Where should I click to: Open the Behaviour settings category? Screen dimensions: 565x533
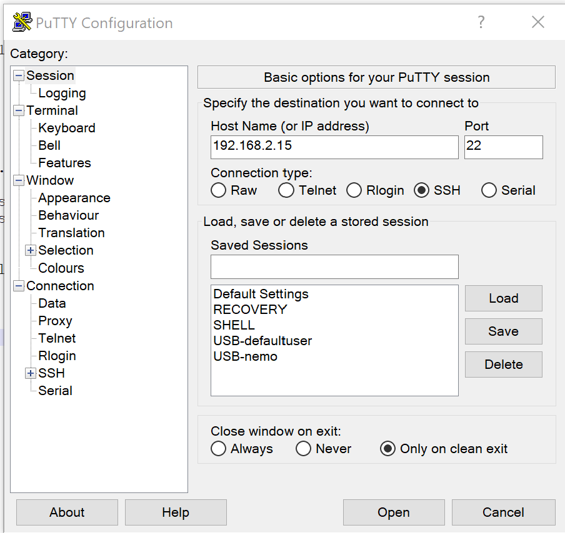69,215
